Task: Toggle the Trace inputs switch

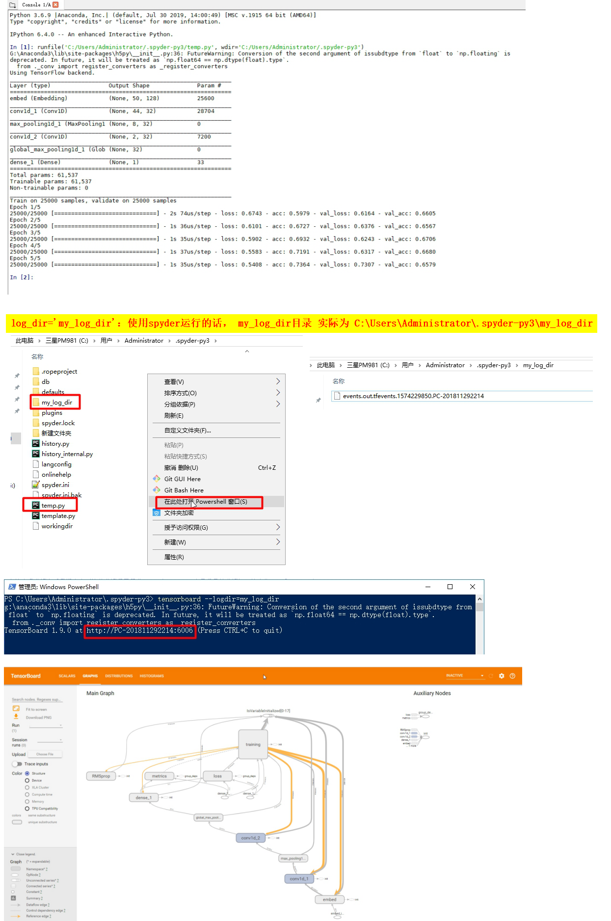Action: click(17, 764)
